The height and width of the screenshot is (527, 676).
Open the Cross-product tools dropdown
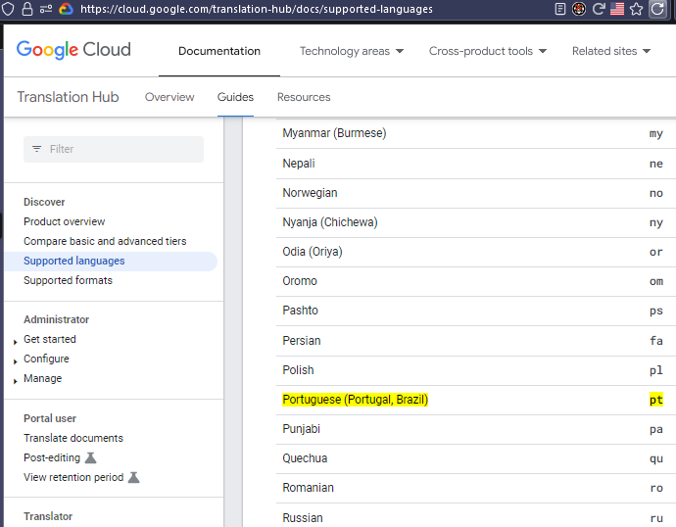coord(487,51)
